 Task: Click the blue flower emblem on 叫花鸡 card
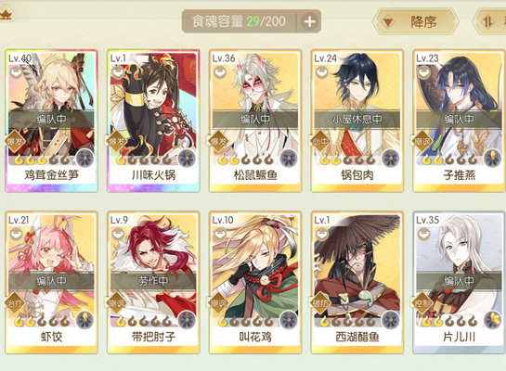click(289, 320)
